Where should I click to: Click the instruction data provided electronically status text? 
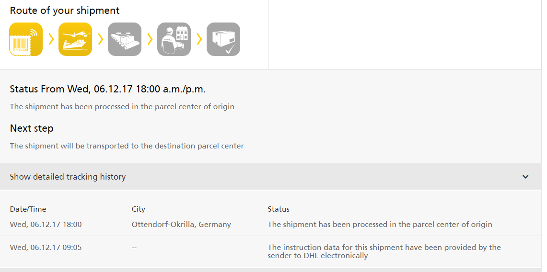pyautogui.click(x=384, y=251)
